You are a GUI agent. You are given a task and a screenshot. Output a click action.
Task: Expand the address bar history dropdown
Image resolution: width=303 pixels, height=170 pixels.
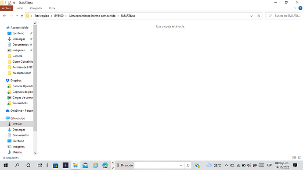[252, 16]
